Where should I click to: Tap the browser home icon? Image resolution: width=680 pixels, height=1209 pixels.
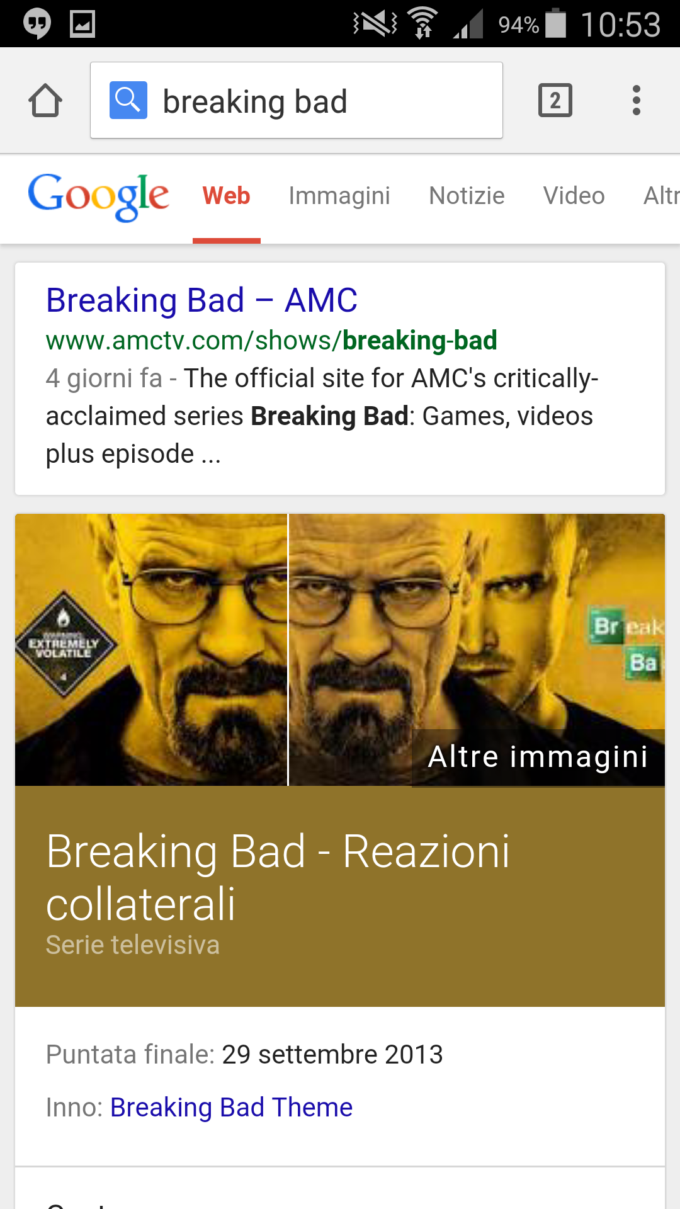pos(45,100)
